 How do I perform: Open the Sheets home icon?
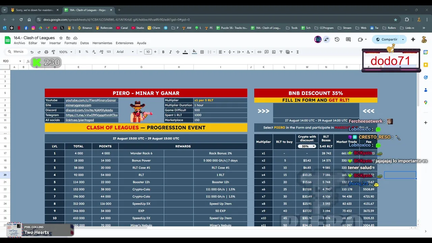[7, 40]
